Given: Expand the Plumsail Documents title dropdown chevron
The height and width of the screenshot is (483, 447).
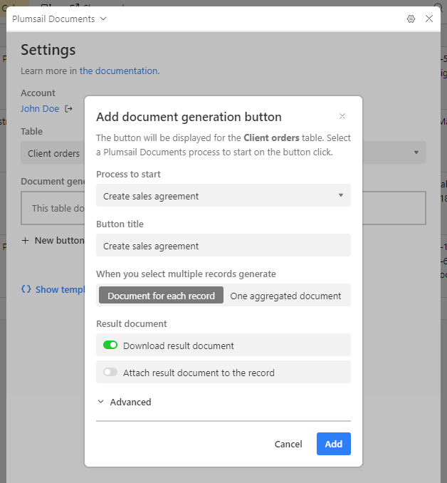Looking at the screenshot, I should [103, 19].
